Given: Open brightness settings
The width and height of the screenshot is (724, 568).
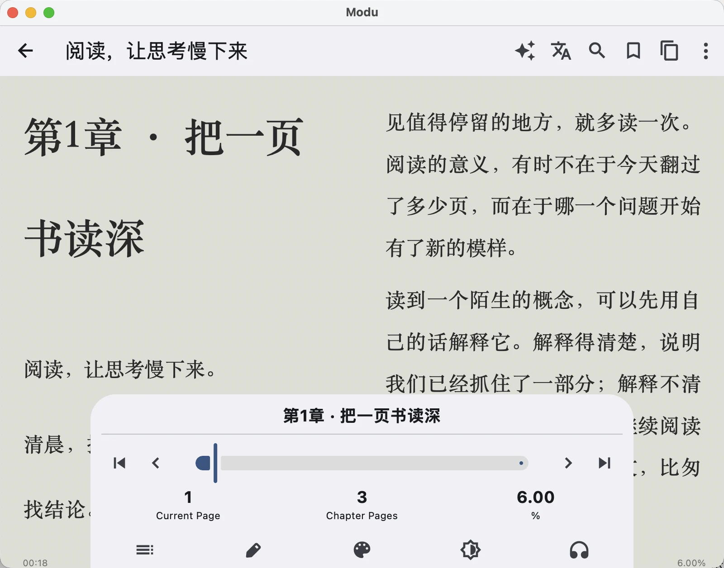Looking at the screenshot, I should coord(471,550).
